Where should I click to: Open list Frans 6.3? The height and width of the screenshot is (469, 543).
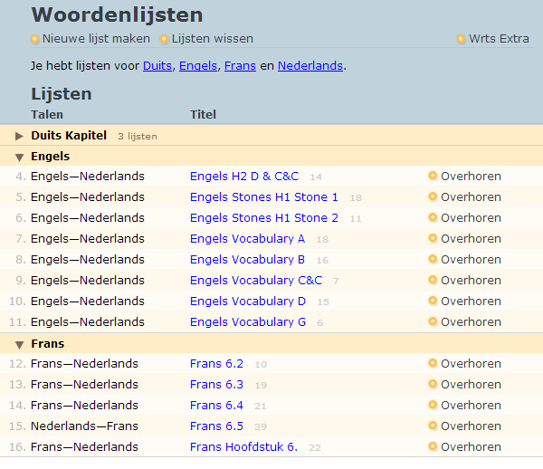pyautogui.click(x=216, y=385)
